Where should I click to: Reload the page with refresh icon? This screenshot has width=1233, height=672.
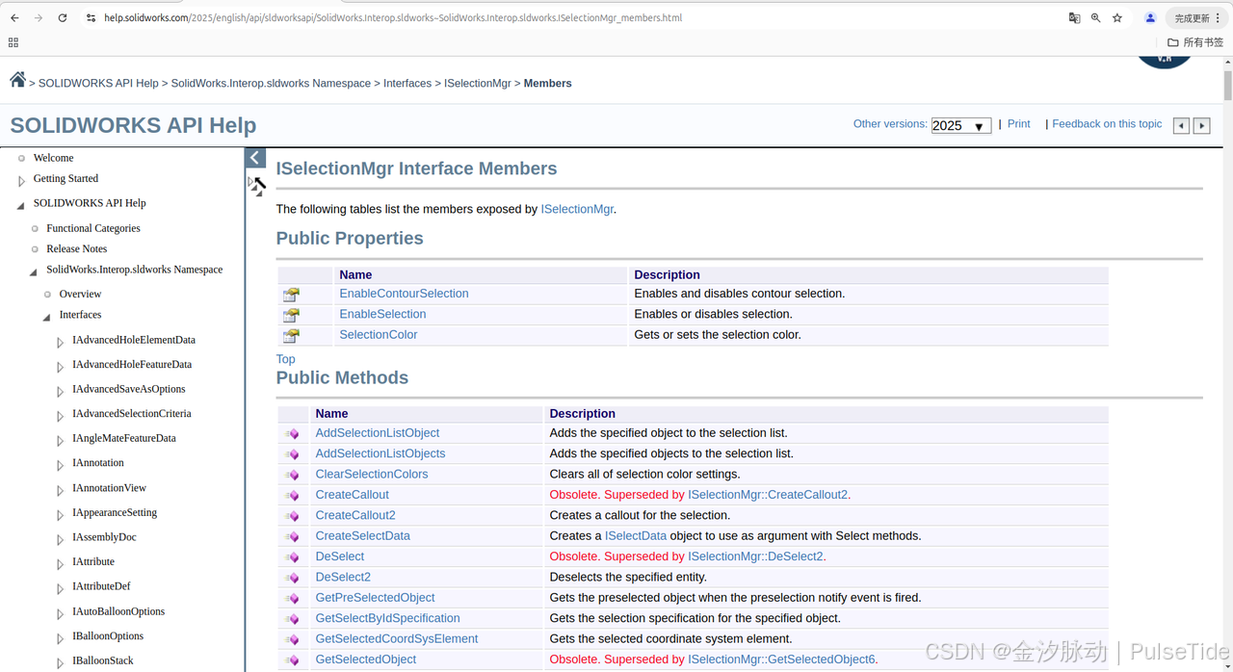(x=63, y=17)
